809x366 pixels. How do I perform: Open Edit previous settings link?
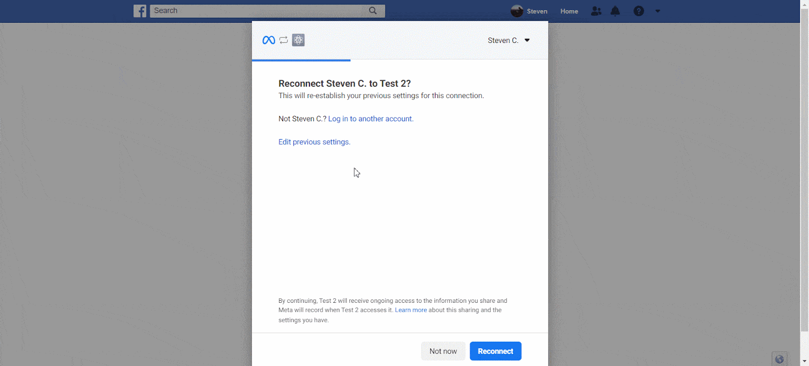314,142
